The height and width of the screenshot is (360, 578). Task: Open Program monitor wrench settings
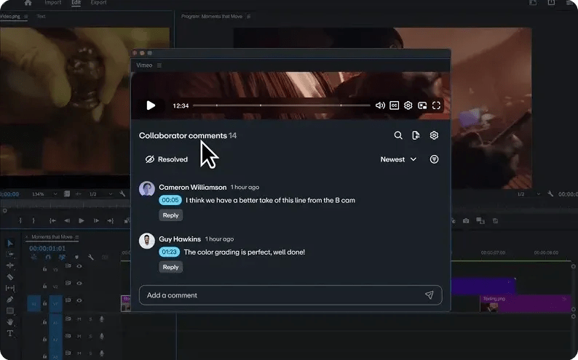click(x=550, y=193)
